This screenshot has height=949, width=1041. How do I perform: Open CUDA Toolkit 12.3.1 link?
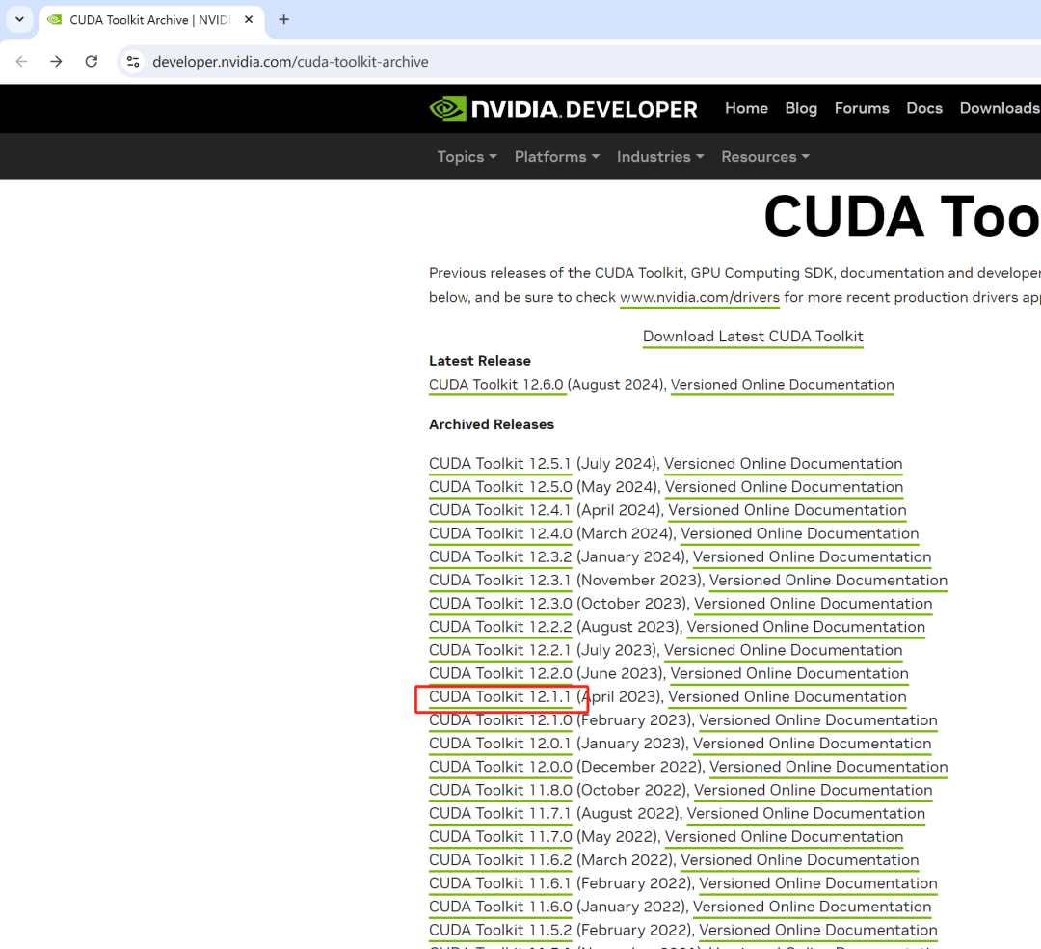click(500, 581)
